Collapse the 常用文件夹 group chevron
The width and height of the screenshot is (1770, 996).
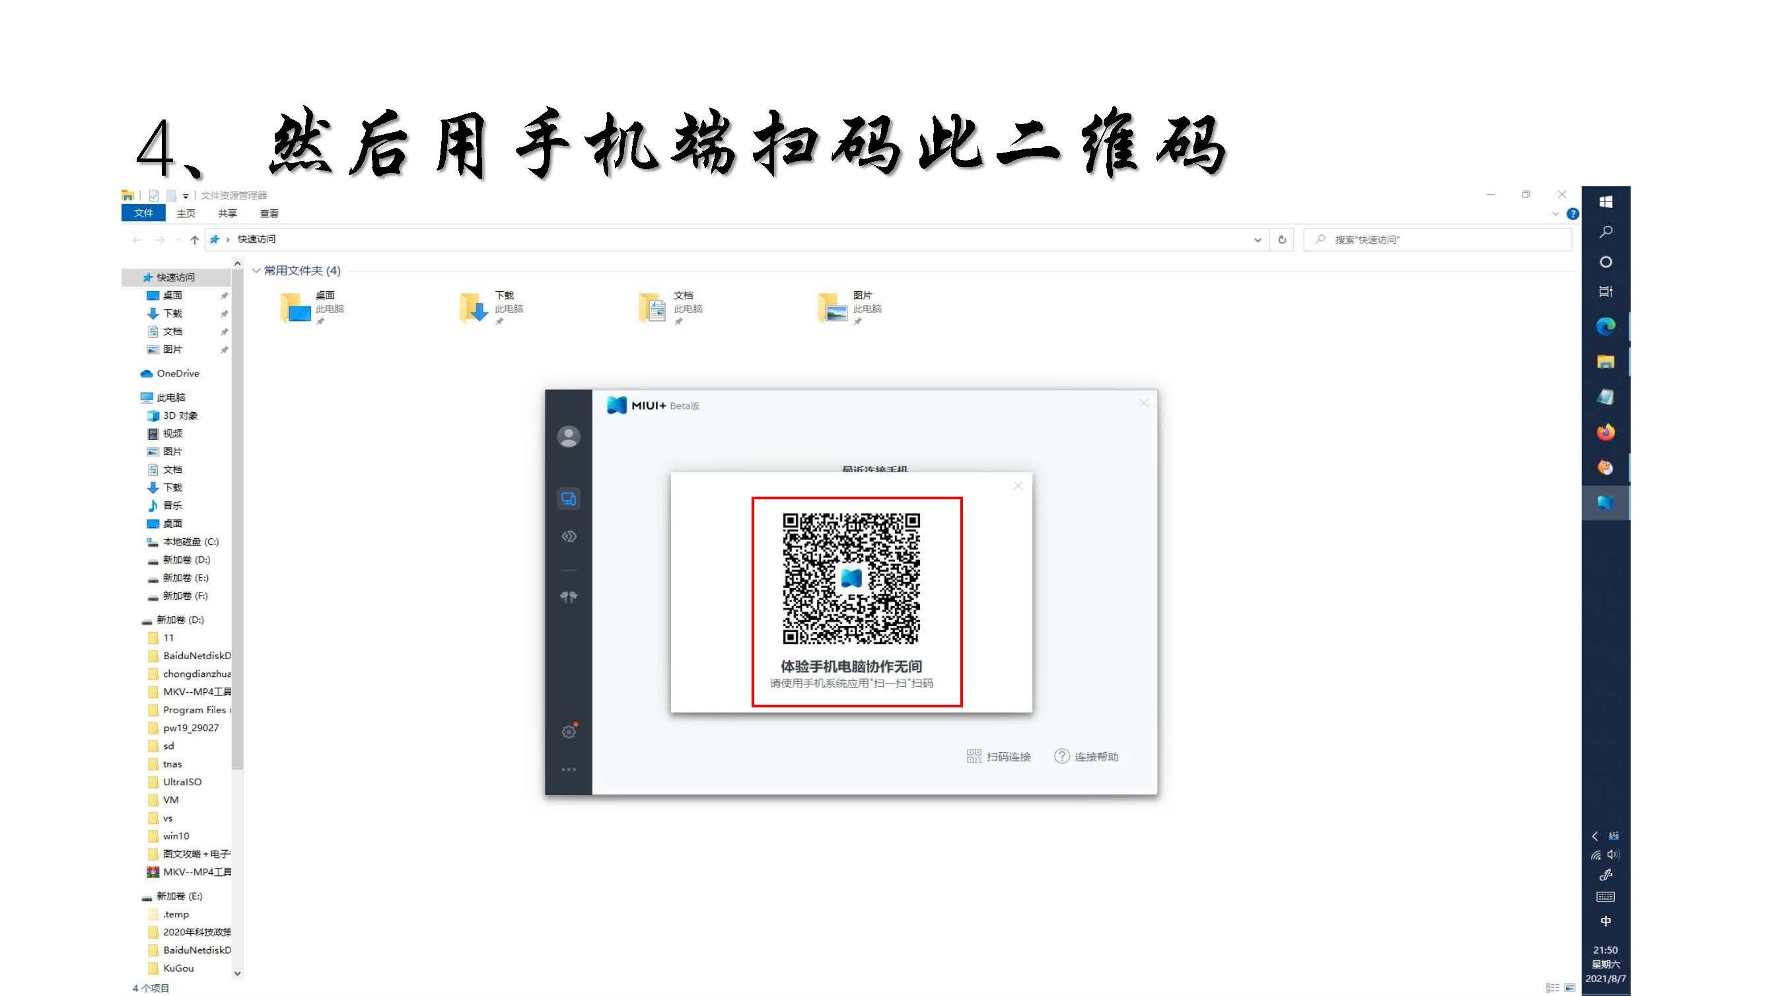[x=256, y=271]
